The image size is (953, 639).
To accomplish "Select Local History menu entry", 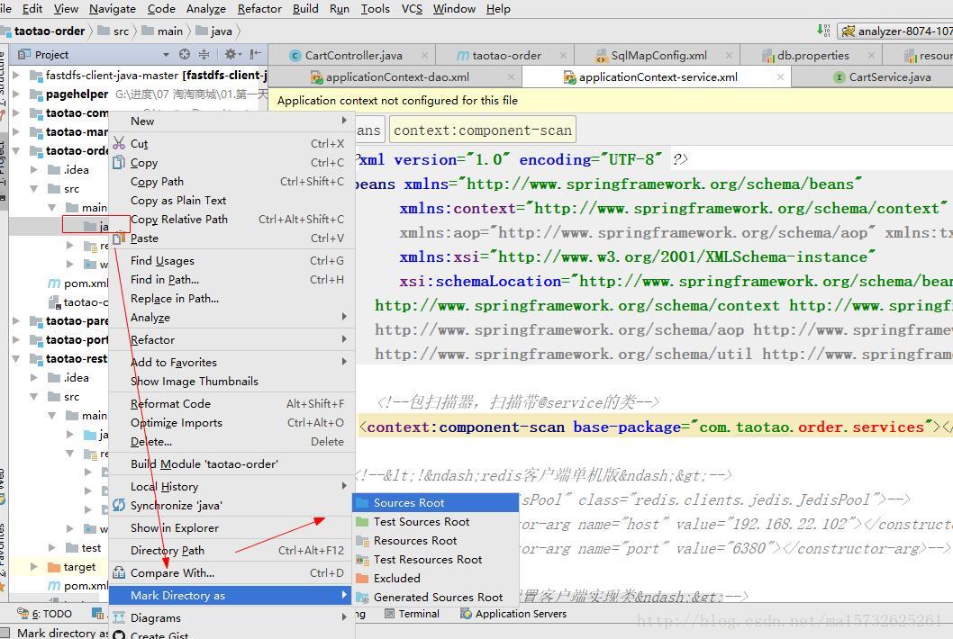I will pyautogui.click(x=231, y=487).
